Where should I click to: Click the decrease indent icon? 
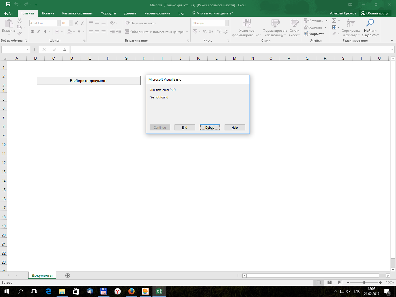coord(112,32)
